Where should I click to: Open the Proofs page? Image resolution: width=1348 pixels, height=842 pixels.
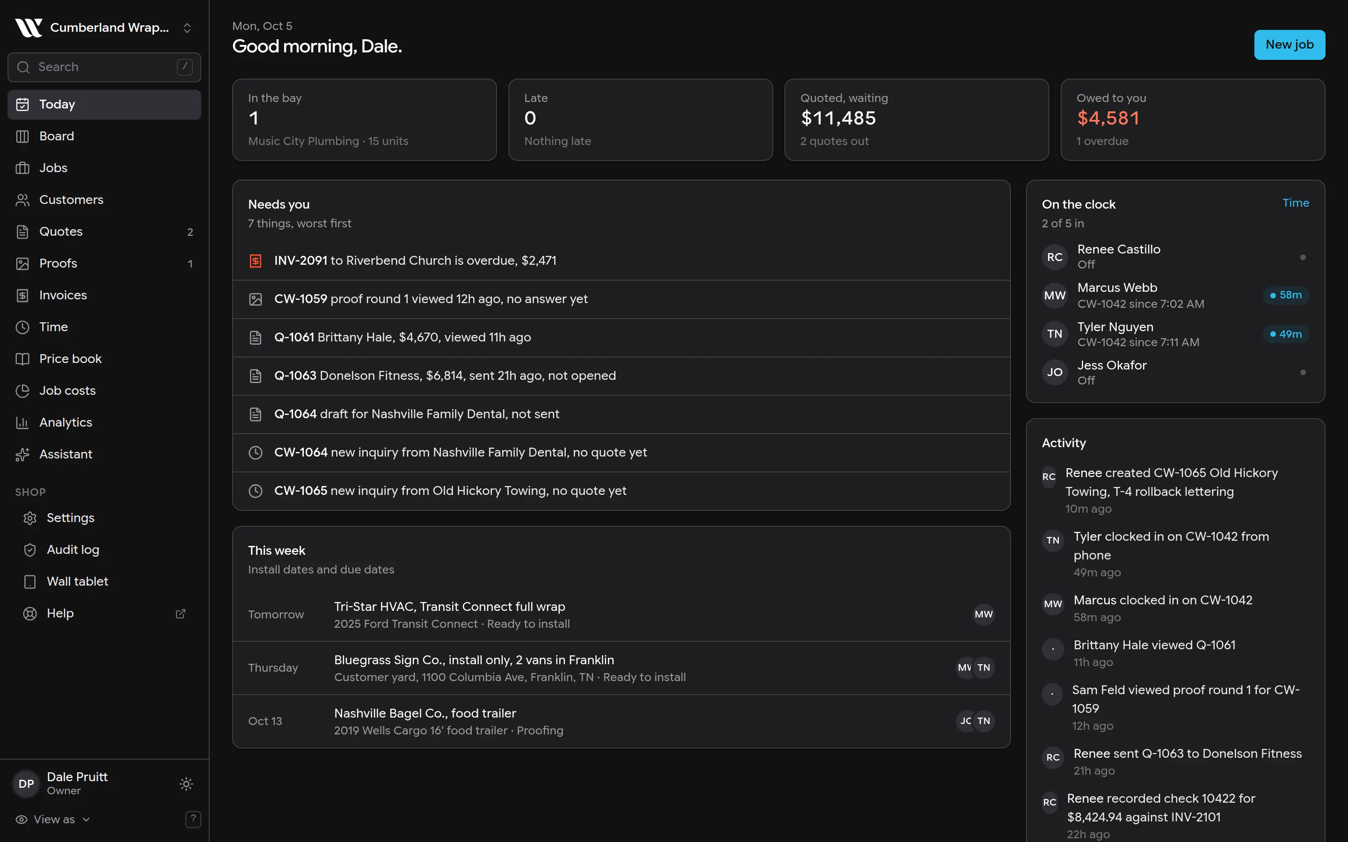(x=104, y=263)
